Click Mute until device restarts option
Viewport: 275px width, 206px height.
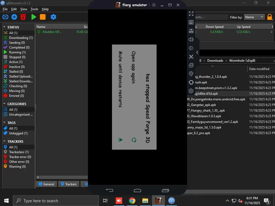120,79
